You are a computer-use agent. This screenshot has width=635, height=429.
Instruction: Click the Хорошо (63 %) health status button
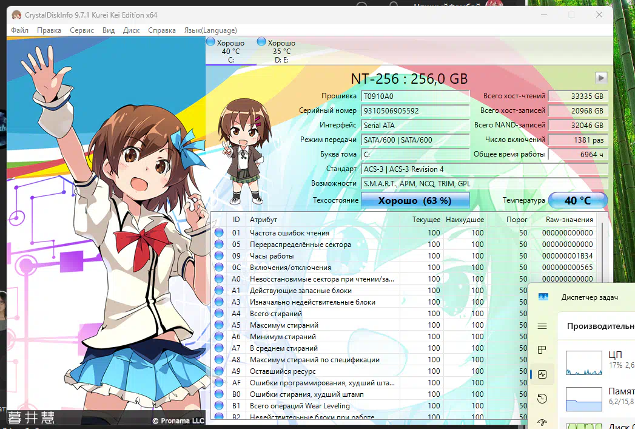[415, 200]
